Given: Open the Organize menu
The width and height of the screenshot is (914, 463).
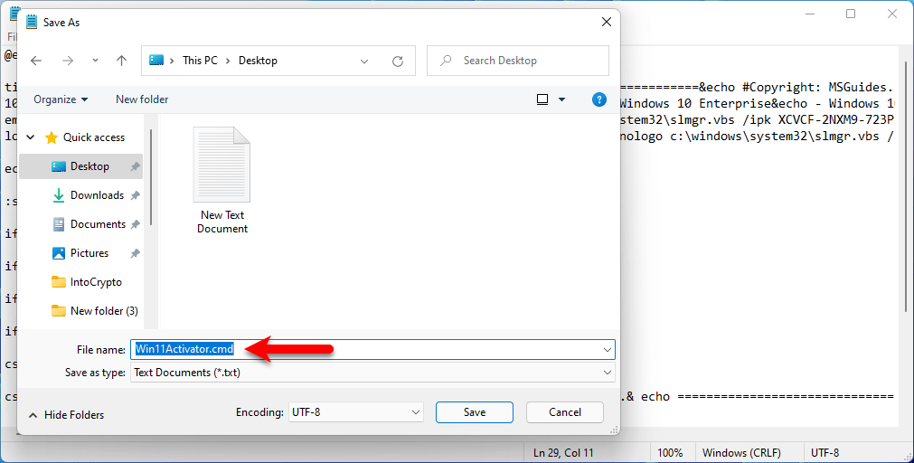Looking at the screenshot, I should 61,99.
